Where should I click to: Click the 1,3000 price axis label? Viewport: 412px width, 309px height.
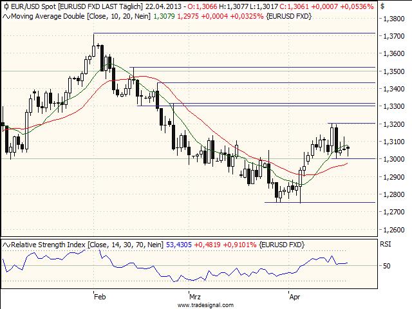393,159
